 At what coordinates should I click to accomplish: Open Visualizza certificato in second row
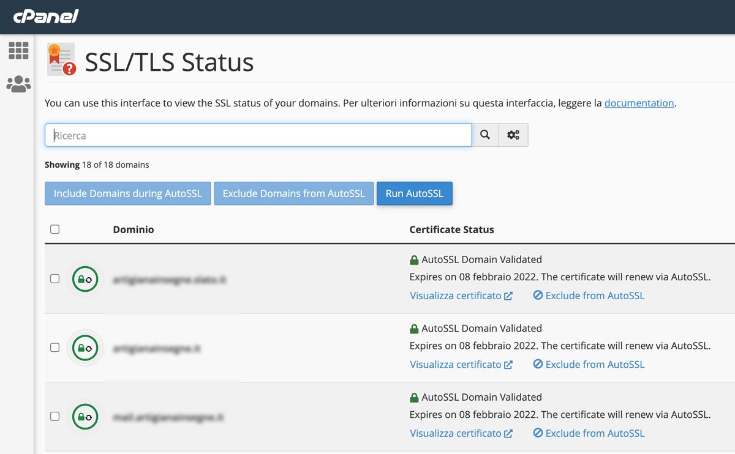pyautogui.click(x=461, y=364)
